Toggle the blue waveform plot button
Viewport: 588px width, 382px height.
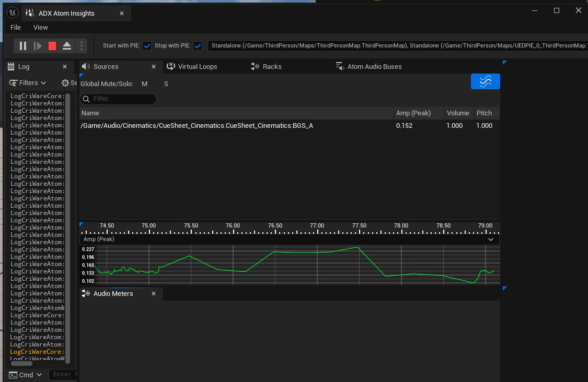tap(485, 81)
